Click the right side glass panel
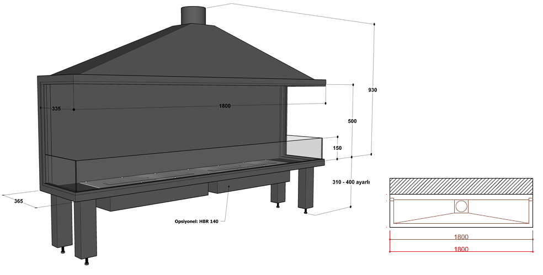Viewport: 543px width, 275px height. 304,146
